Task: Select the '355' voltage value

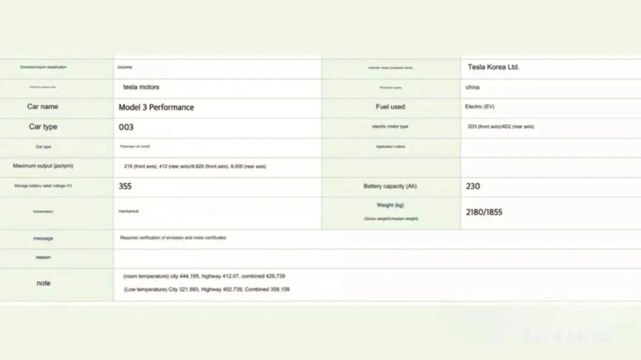Action: point(125,186)
